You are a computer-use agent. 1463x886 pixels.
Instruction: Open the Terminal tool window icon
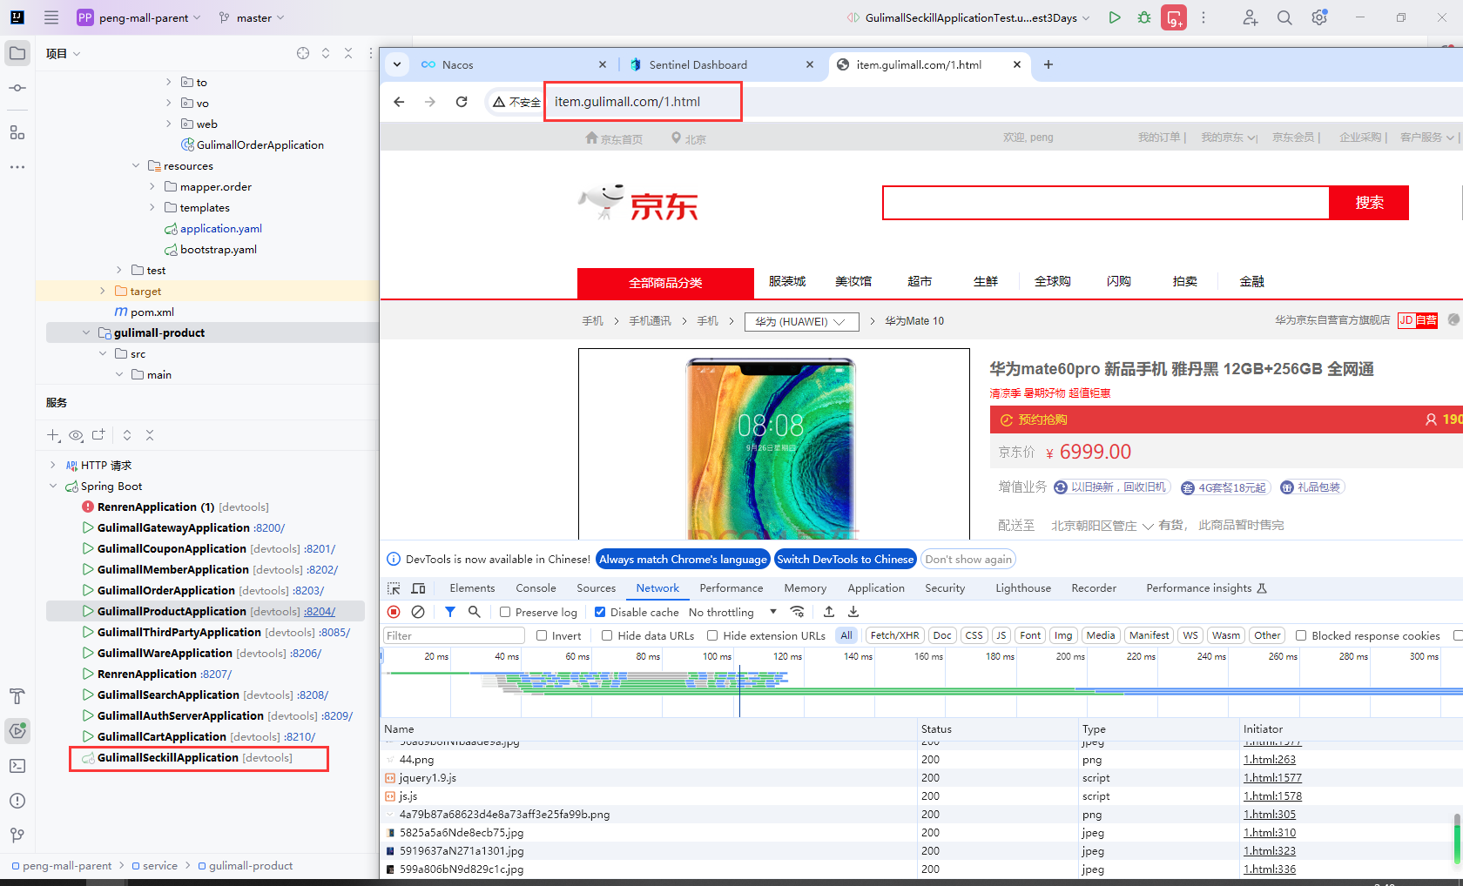click(17, 766)
